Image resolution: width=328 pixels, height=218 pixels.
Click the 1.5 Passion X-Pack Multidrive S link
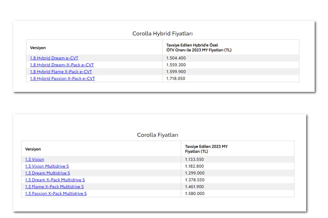point(56,194)
